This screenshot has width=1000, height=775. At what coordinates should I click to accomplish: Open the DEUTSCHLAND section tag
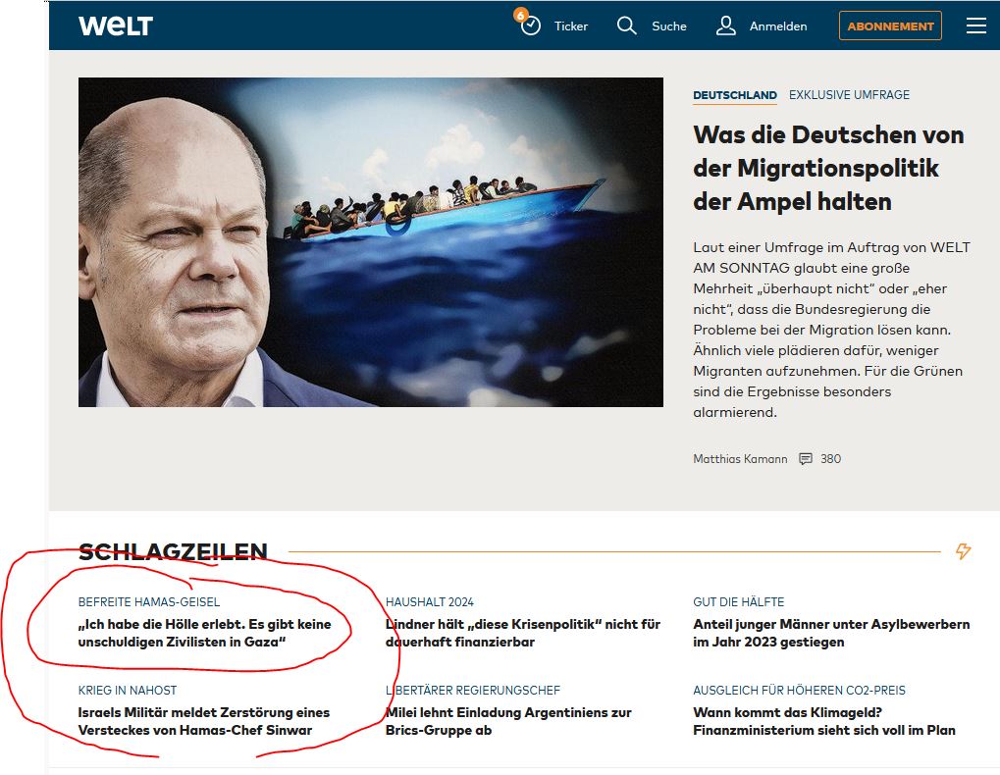tap(734, 95)
